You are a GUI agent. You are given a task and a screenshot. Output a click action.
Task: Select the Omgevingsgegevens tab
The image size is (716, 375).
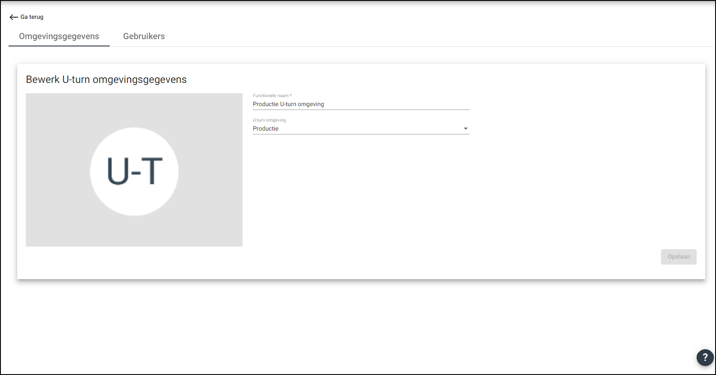coord(59,37)
